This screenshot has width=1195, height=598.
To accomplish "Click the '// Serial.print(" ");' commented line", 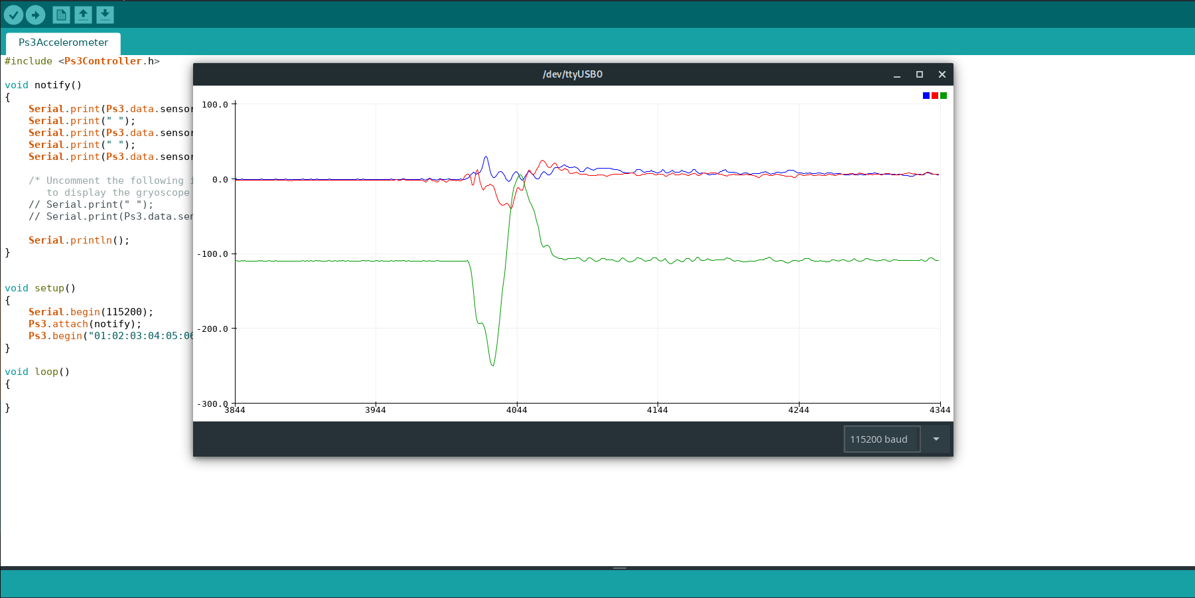I will [x=91, y=204].
